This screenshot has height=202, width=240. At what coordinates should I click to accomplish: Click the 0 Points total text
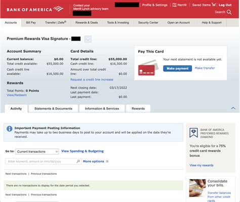pos(32,91)
